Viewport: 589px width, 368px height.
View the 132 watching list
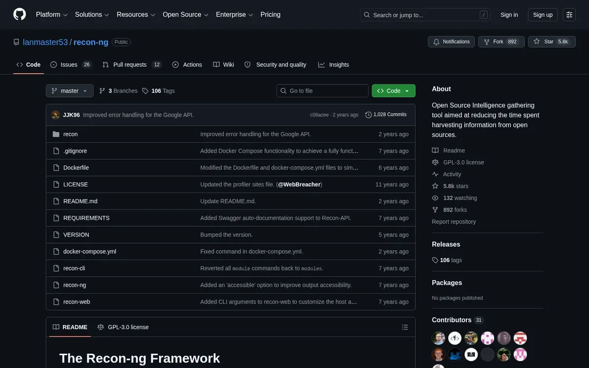tap(455, 198)
